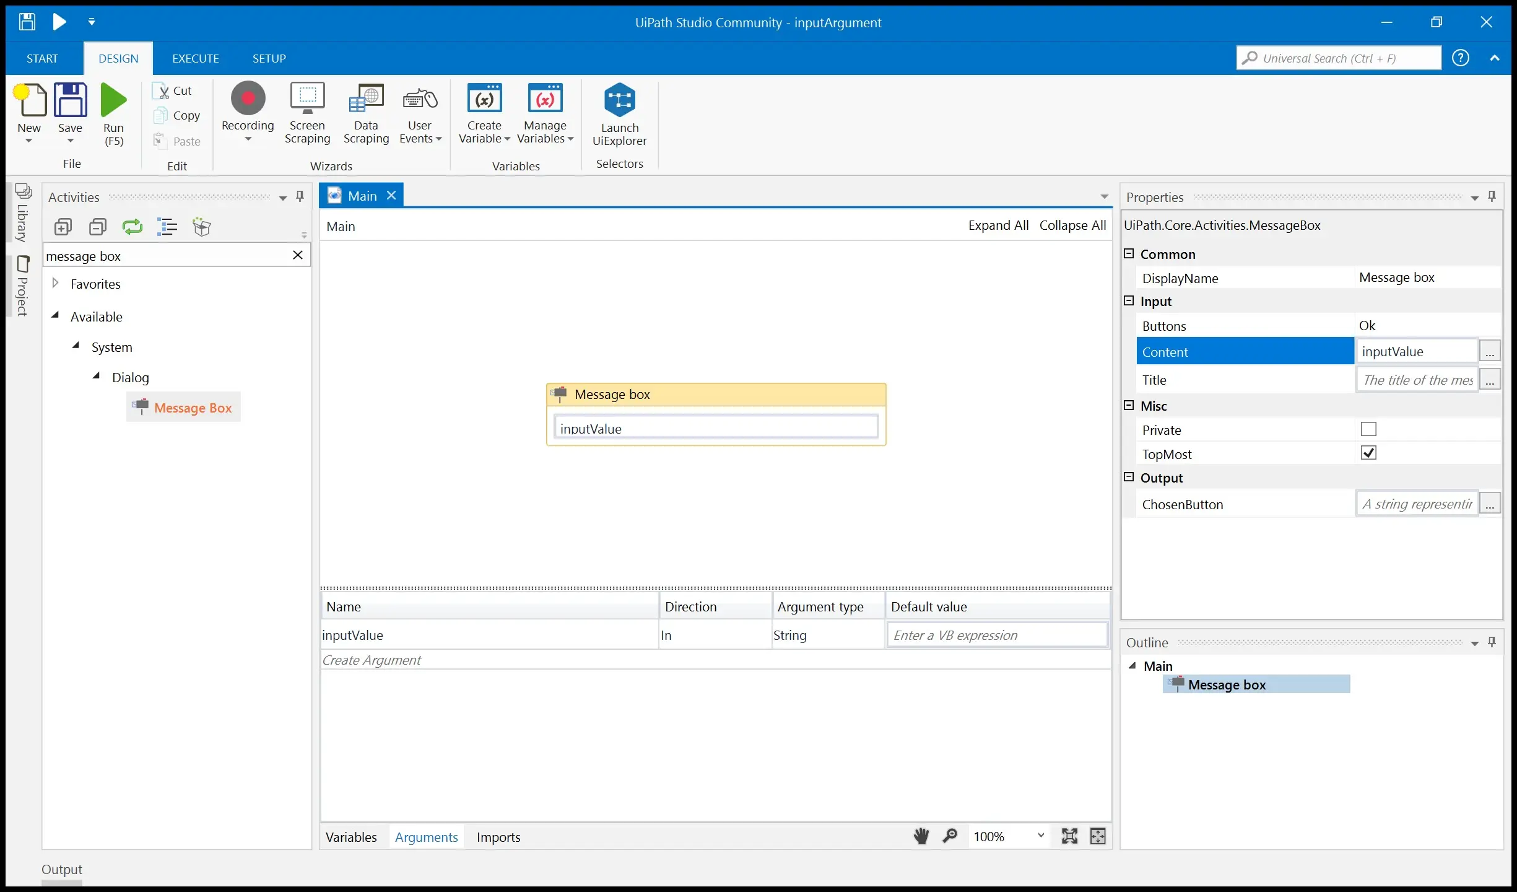The width and height of the screenshot is (1517, 892).
Task: Pin the Activities panel
Action: point(300,196)
